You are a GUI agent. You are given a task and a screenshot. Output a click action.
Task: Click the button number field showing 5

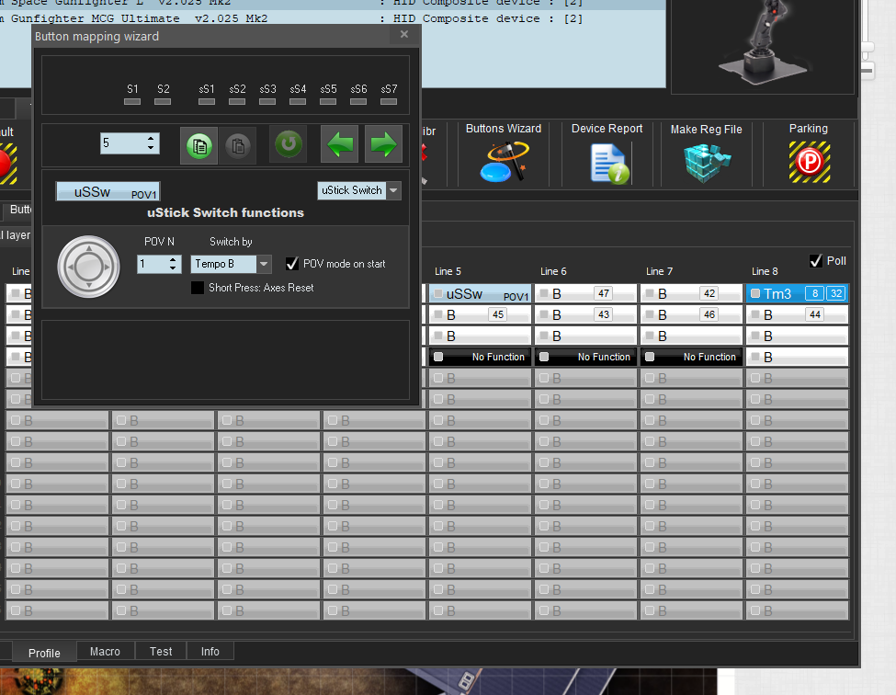click(123, 142)
